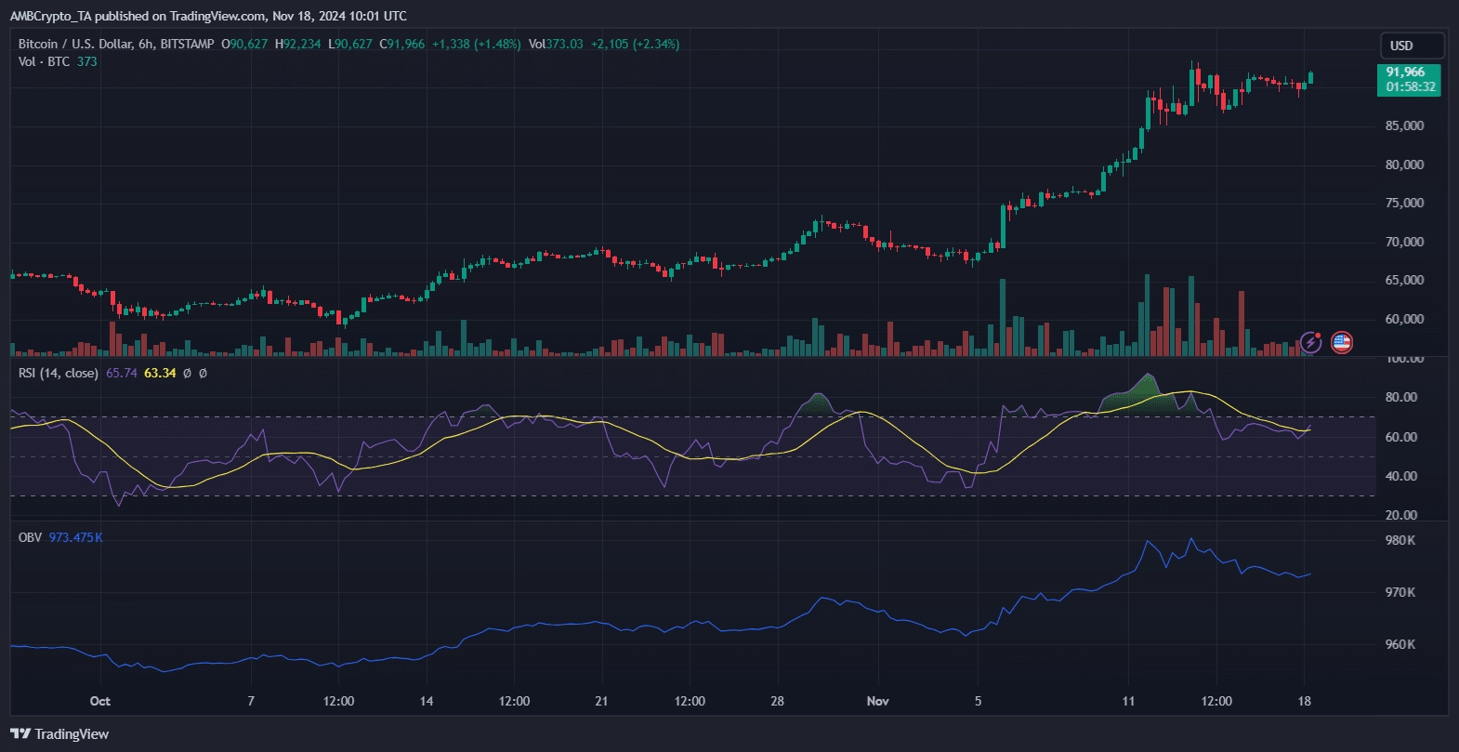Click the 70,000 price scale label

point(1404,242)
